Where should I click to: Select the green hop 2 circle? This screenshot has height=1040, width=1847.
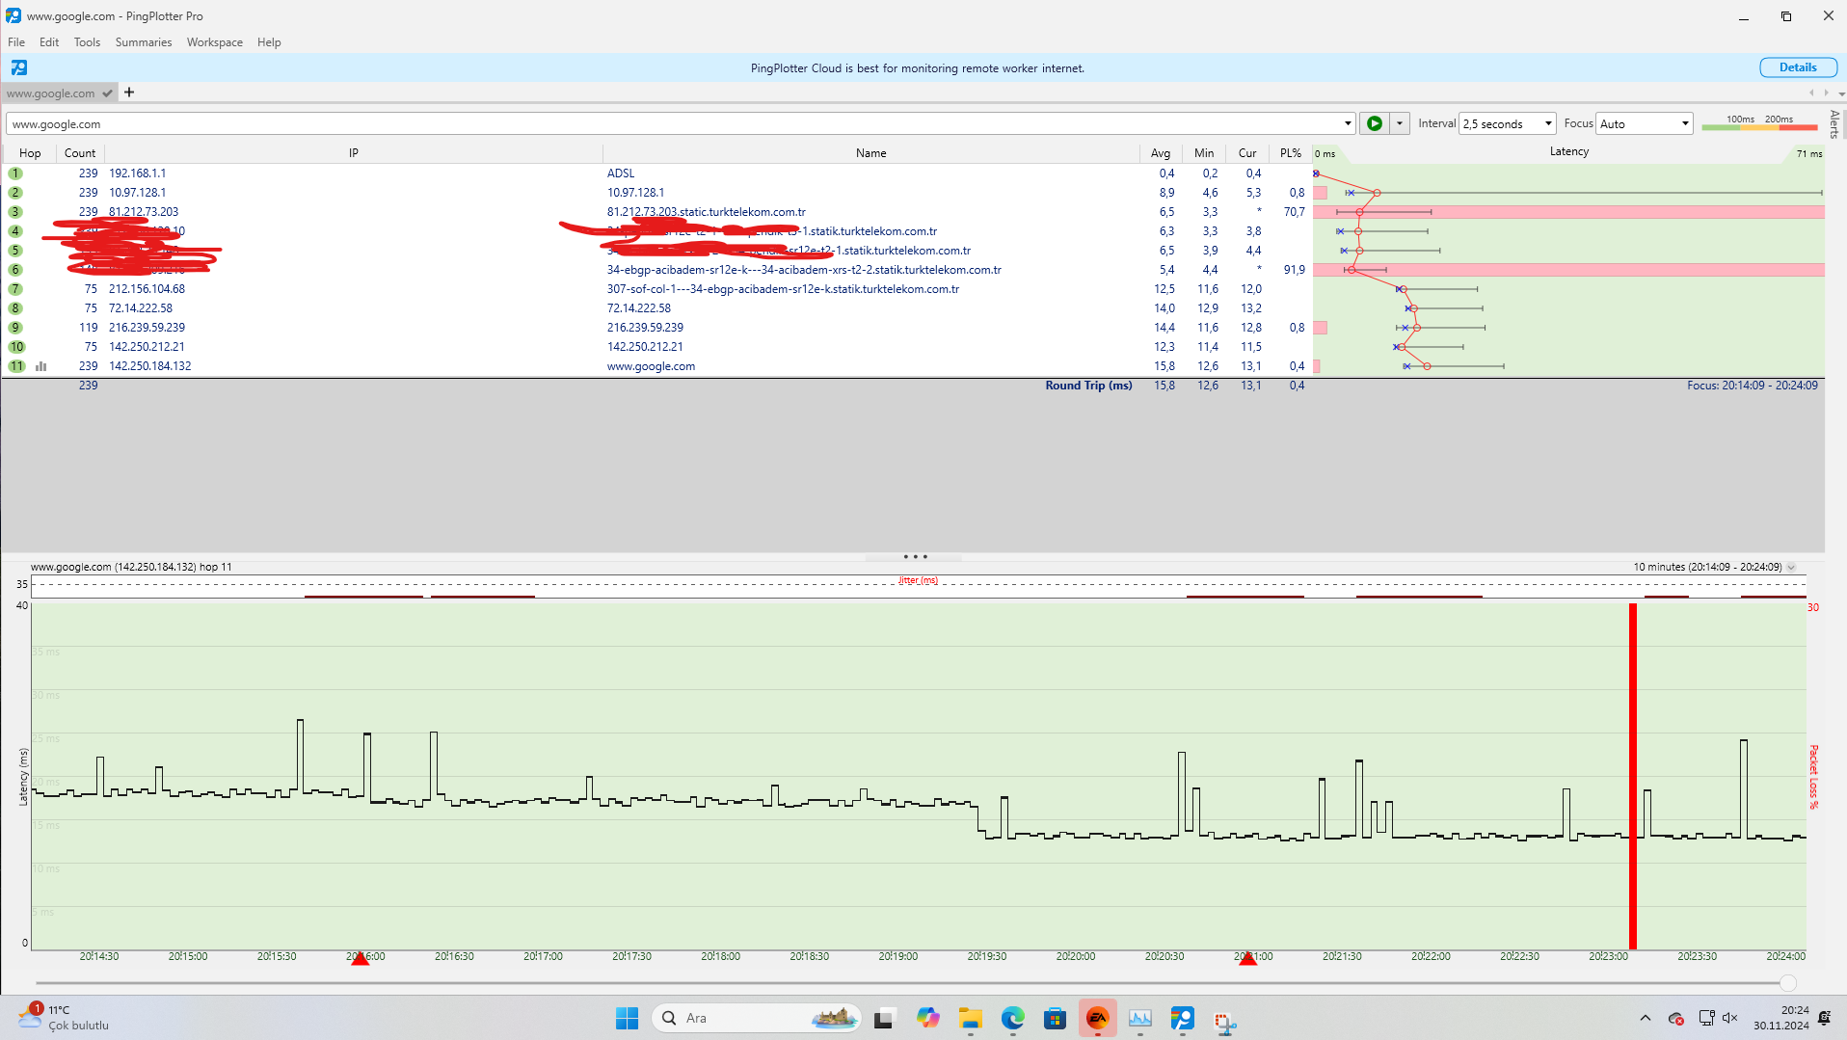pos(15,193)
